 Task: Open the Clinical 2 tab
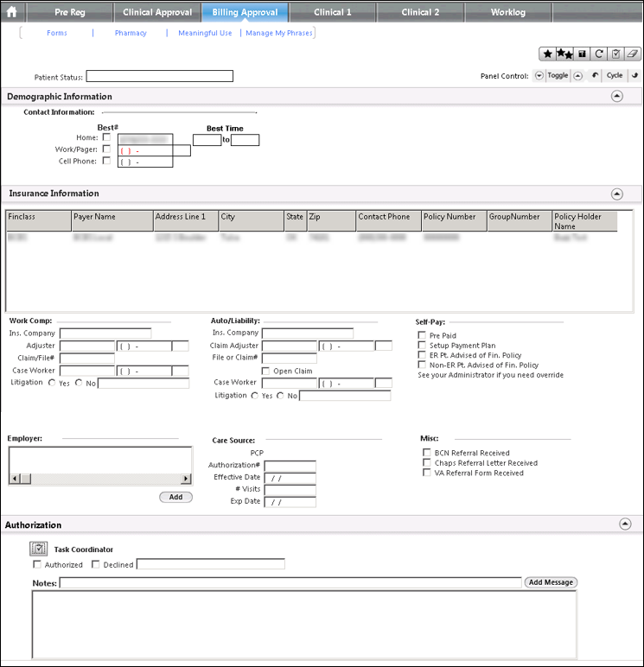point(420,12)
